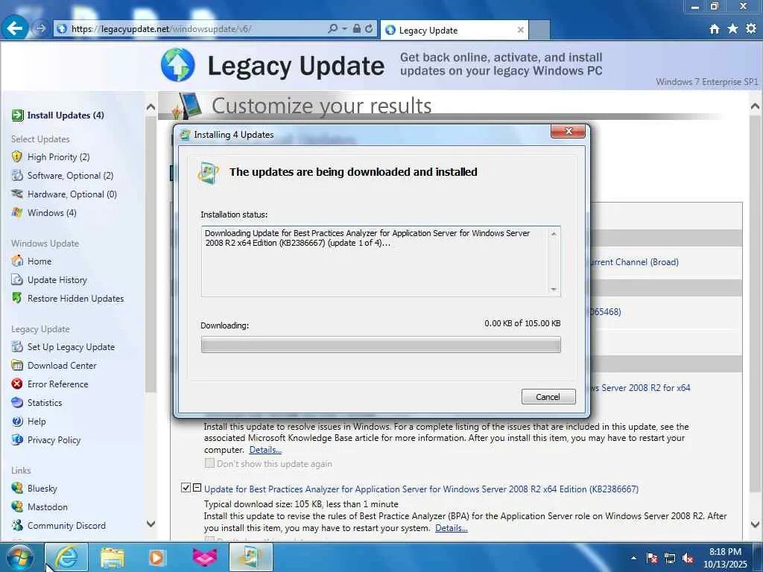Viewport: 763px width, 572px height.
Task: Click the Statistics icon
Action: coord(17,402)
